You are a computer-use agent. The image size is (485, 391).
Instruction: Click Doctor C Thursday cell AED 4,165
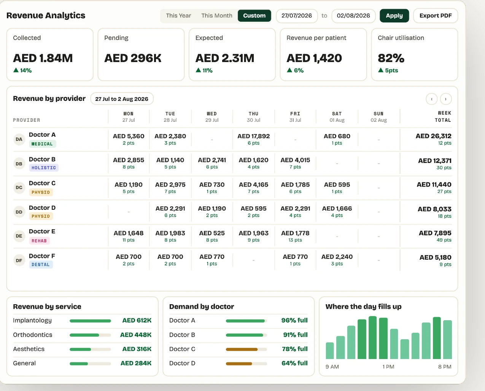pyautogui.click(x=254, y=188)
